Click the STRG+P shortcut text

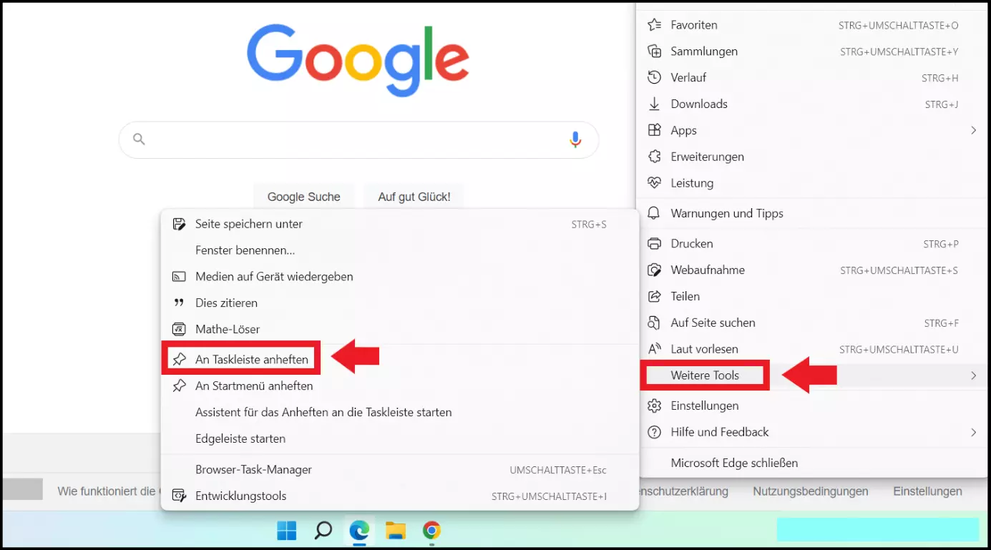pyautogui.click(x=941, y=245)
